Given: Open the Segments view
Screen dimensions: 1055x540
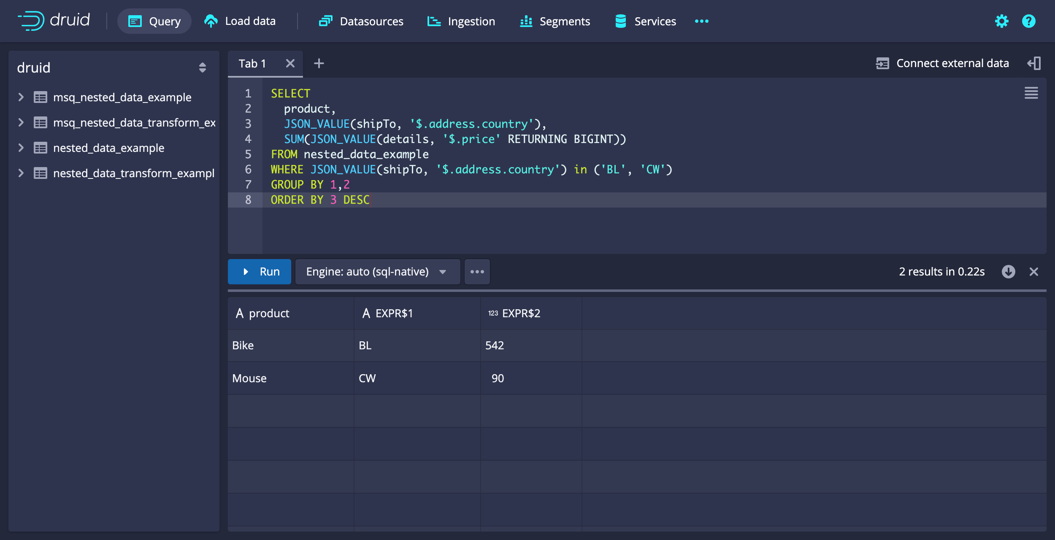Looking at the screenshot, I should point(555,21).
